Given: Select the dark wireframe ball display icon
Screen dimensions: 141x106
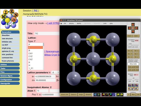Looking at the screenshot, I should click(x=107, y=95).
